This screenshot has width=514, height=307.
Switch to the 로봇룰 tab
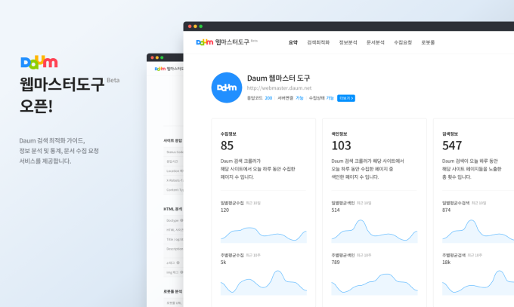pyautogui.click(x=428, y=42)
